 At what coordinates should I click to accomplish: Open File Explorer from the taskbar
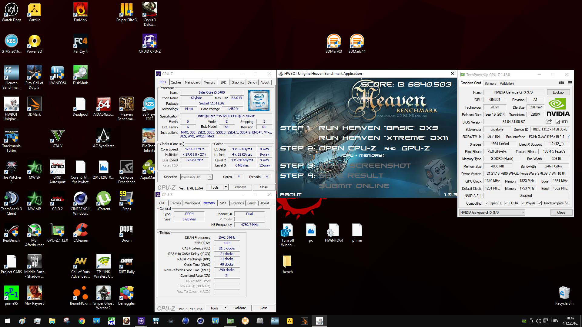pyautogui.click(x=52, y=321)
